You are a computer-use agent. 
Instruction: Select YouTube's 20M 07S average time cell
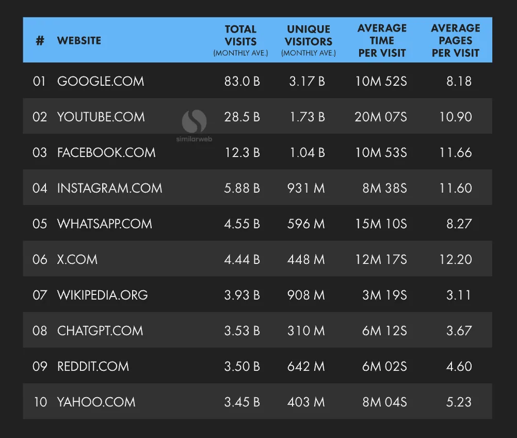point(381,117)
